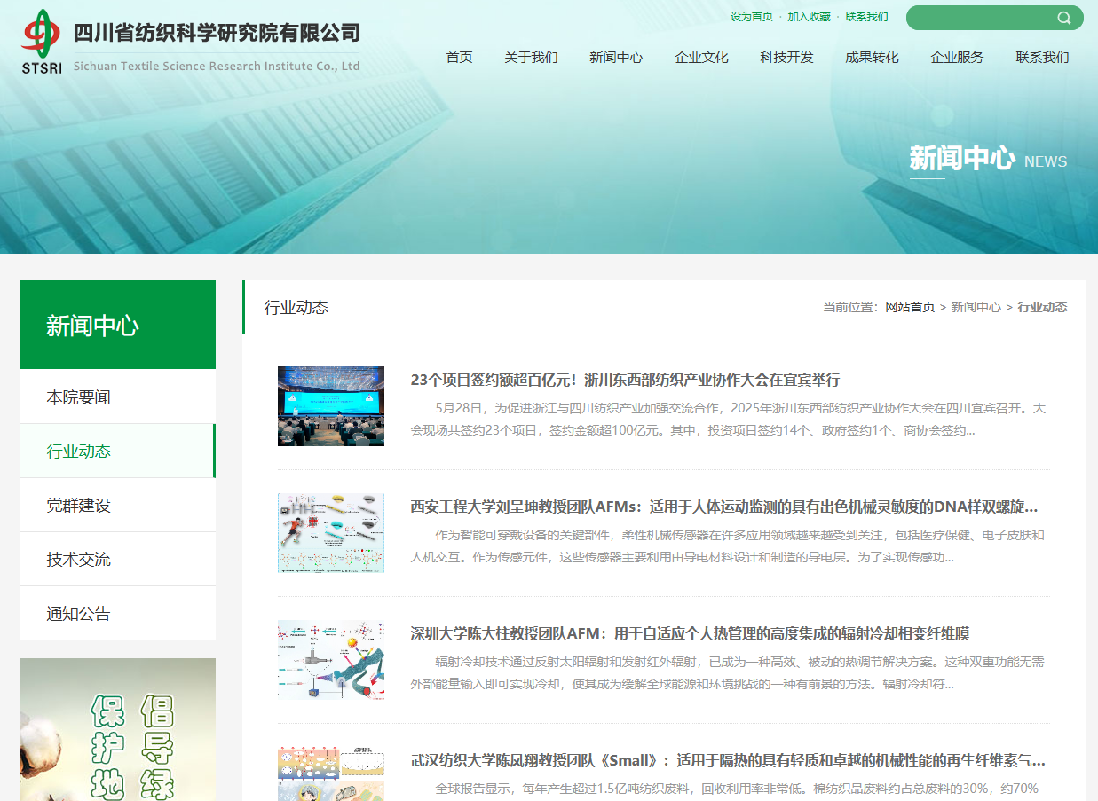Screen dimensions: 1098x801
Task: Click the STSRI company logo
Action: pos(42,42)
